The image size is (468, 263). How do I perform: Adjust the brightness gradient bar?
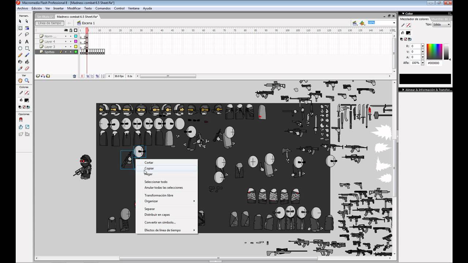[446, 52]
